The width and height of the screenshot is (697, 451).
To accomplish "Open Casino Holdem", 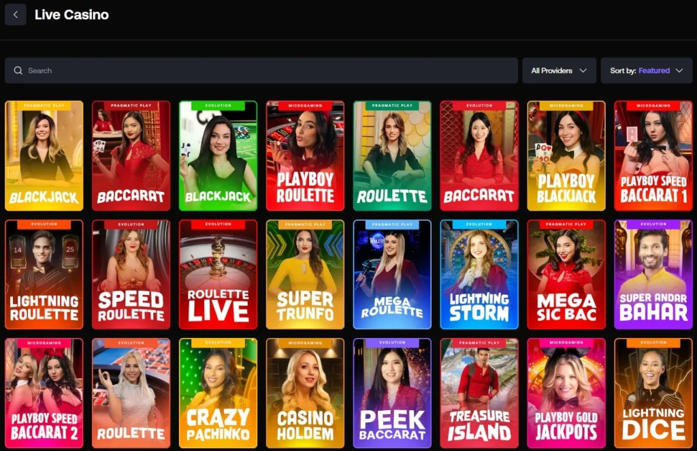I will [305, 393].
